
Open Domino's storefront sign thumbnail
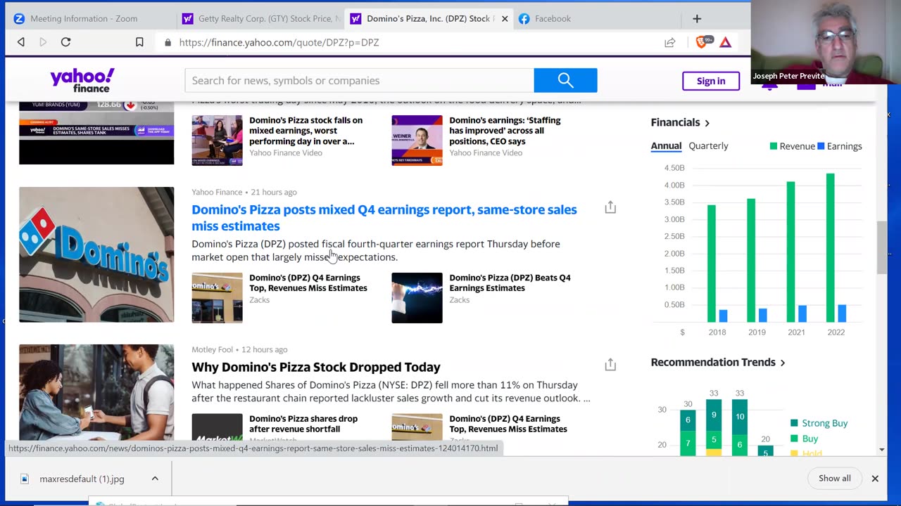pos(96,254)
